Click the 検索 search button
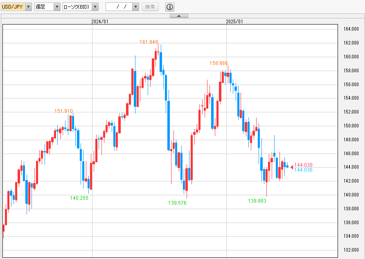Image resolution: width=365 pixels, height=259 pixels. 150,7
